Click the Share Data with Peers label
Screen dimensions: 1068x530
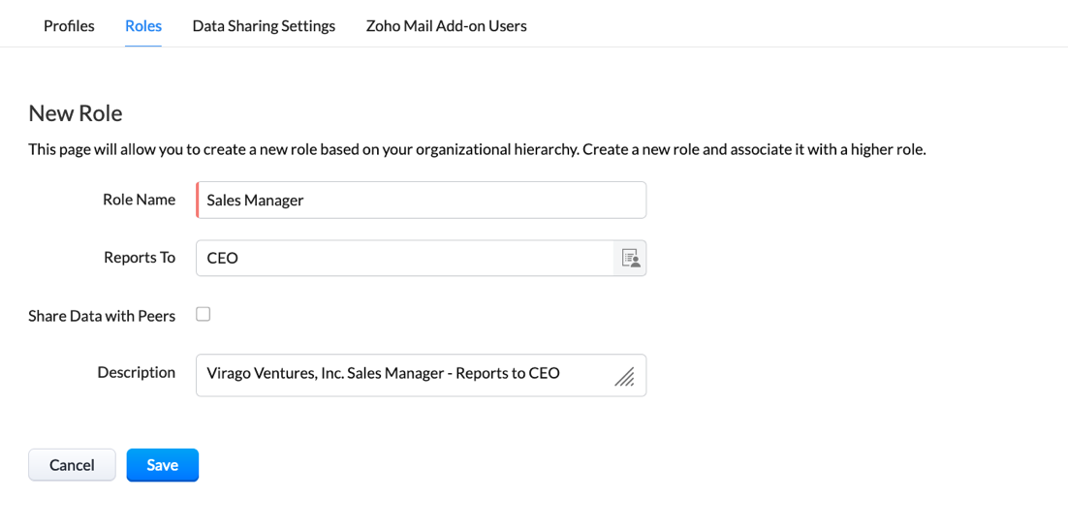point(102,316)
